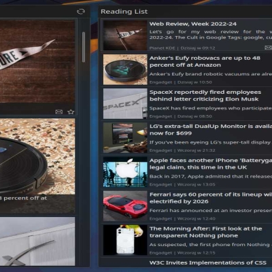Click the 'Reading List' panel heading

click(124, 12)
